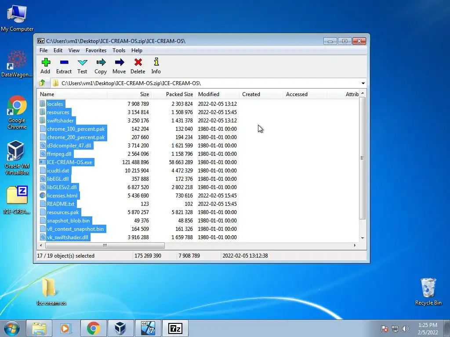Screen dimensions: 450x337
Task: Open DataWagon desktop shortcut
Action: click(x=17, y=64)
